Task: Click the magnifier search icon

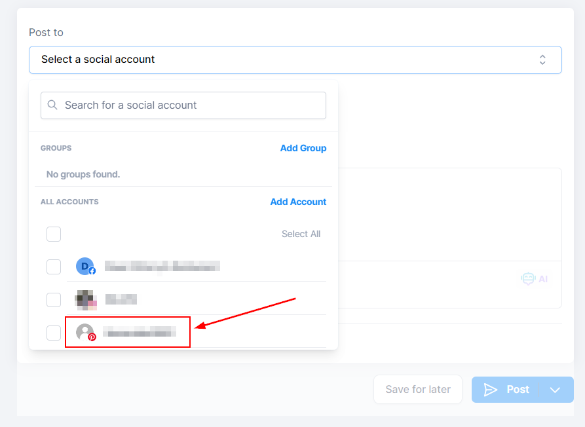Action: coord(53,105)
